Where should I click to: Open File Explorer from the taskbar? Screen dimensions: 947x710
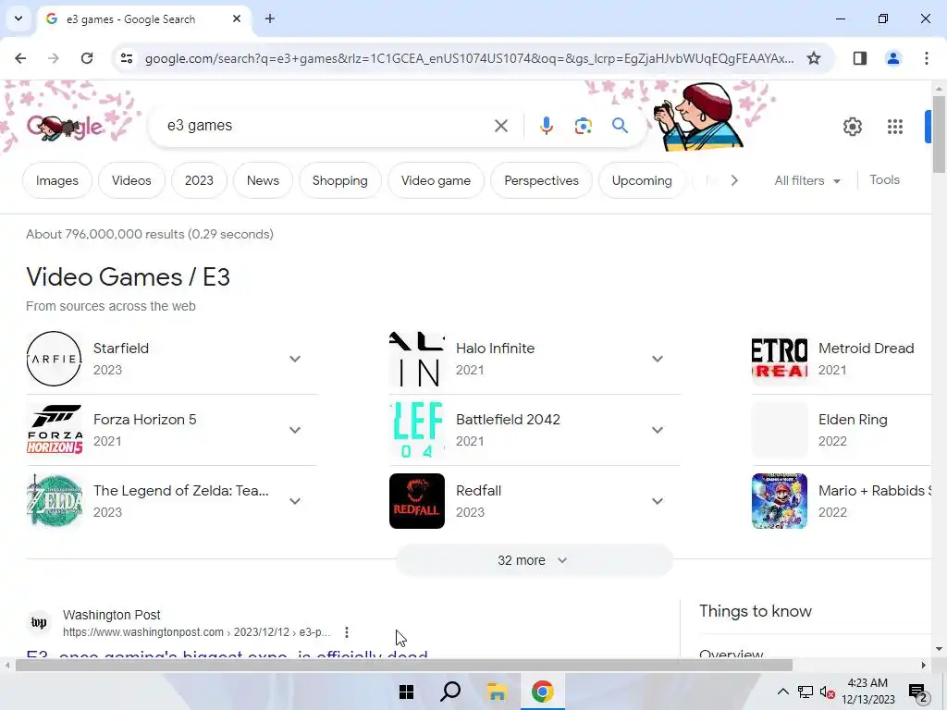(497, 692)
